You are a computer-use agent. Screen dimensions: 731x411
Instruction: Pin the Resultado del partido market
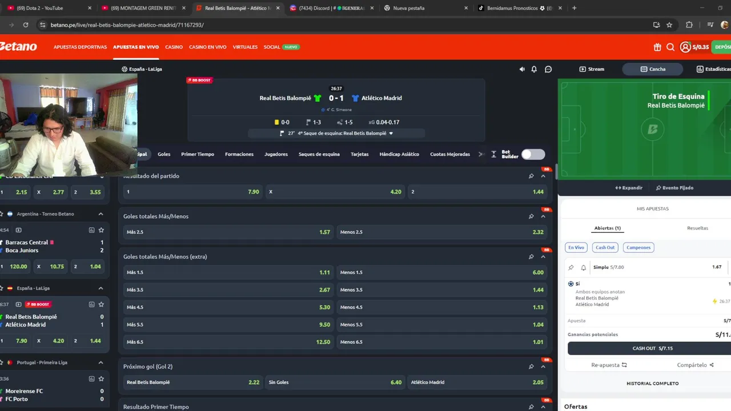coord(531,176)
